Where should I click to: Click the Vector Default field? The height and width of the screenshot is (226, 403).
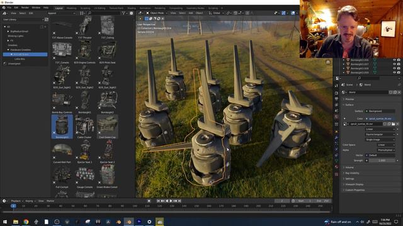pyautogui.click(x=380, y=155)
